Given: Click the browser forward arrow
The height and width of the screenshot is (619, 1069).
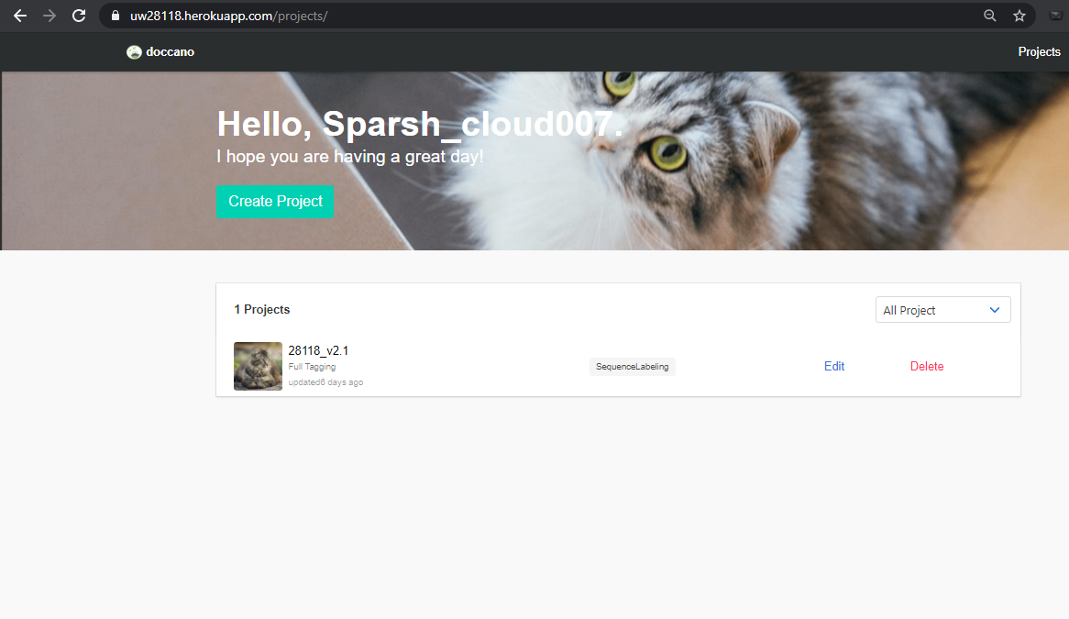Looking at the screenshot, I should click(x=50, y=16).
